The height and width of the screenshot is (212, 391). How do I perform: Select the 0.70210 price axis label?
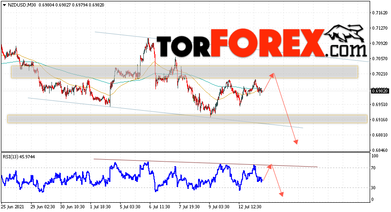point(380,74)
